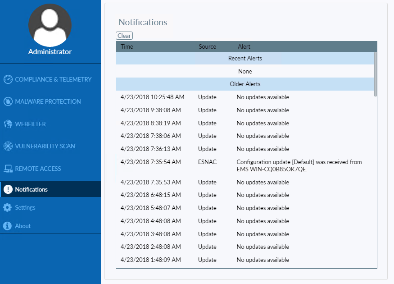Sort alerts by the Time column header
394x284 pixels.
[x=127, y=46]
